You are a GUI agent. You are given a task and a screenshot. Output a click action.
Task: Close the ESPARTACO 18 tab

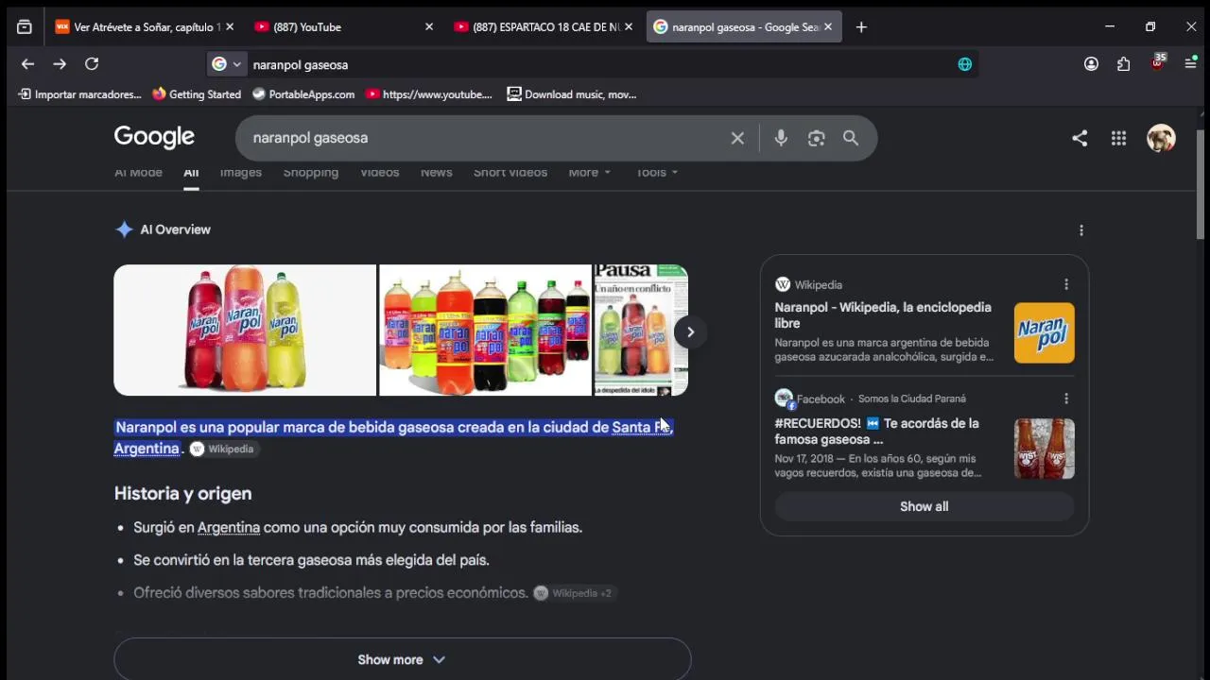point(629,27)
